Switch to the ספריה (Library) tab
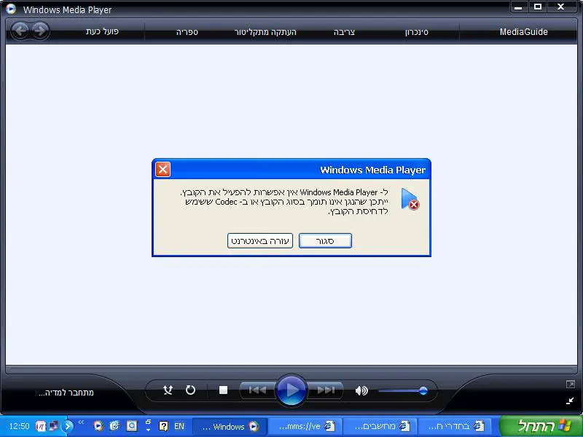The image size is (583, 437). (187, 33)
